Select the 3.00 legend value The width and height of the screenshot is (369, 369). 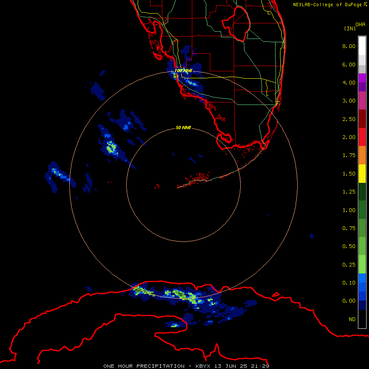(x=349, y=101)
